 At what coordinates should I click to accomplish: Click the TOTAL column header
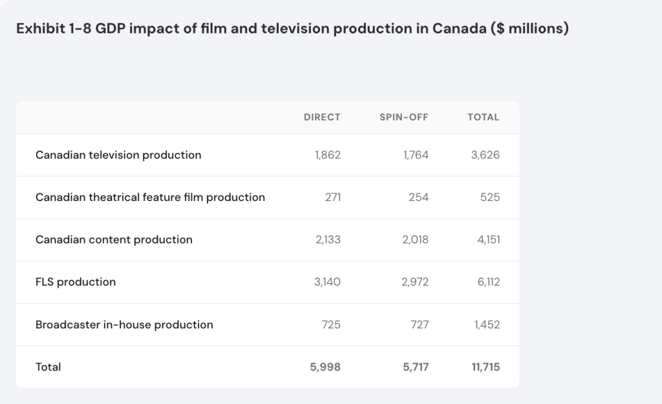pos(483,117)
